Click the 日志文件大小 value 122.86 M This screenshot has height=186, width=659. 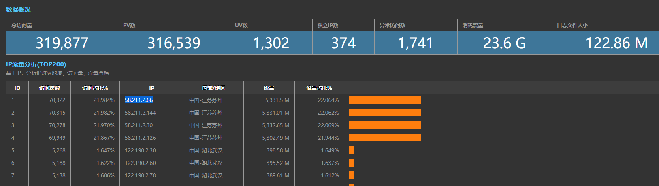click(x=616, y=43)
